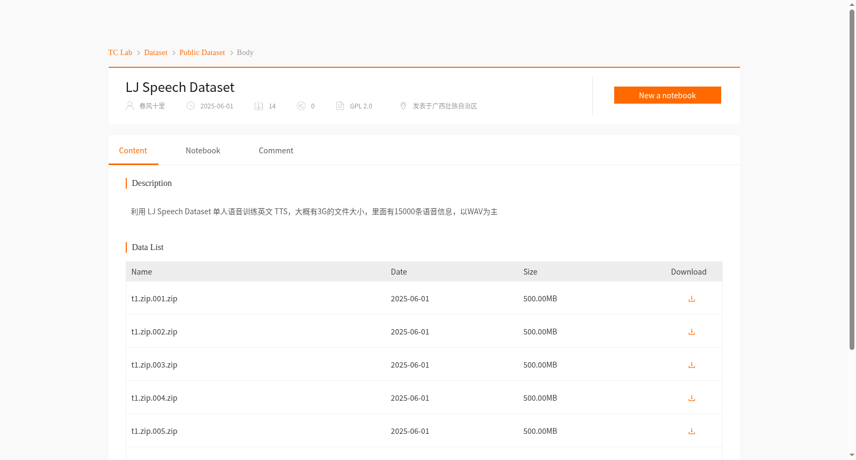Click the Size column header

pos(530,272)
